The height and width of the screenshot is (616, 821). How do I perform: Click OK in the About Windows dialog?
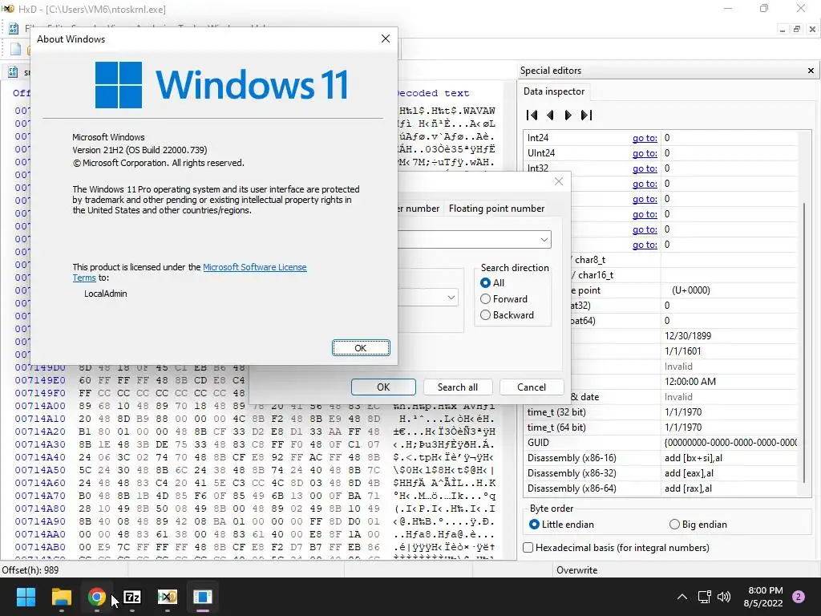[361, 348]
